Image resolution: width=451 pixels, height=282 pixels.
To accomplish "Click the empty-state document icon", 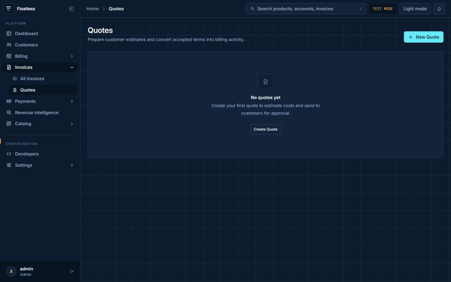I will [266, 82].
